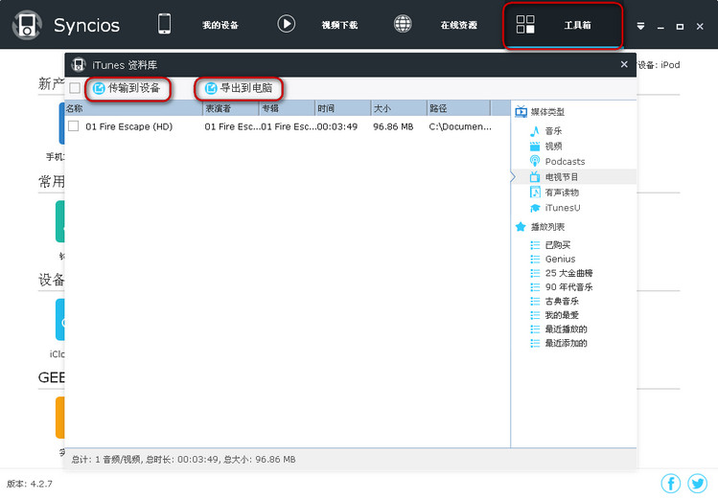The height and width of the screenshot is (499, 718).
Task: Click the globe online resources icon
Action: pos(403,24)
